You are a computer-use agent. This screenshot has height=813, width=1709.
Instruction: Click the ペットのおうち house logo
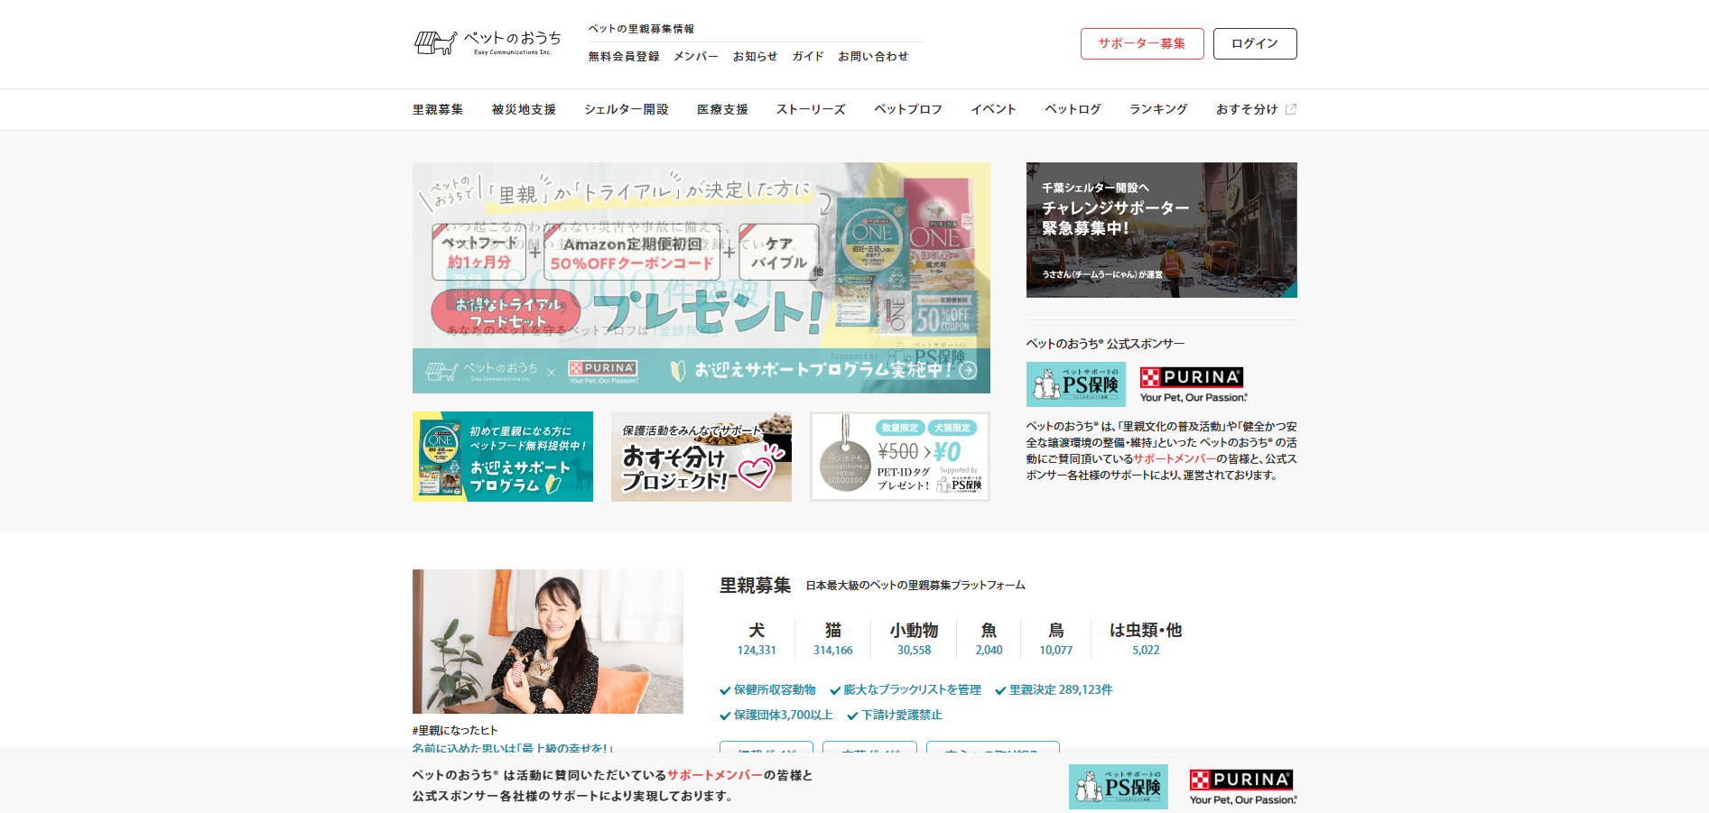(x=488, y=42)
